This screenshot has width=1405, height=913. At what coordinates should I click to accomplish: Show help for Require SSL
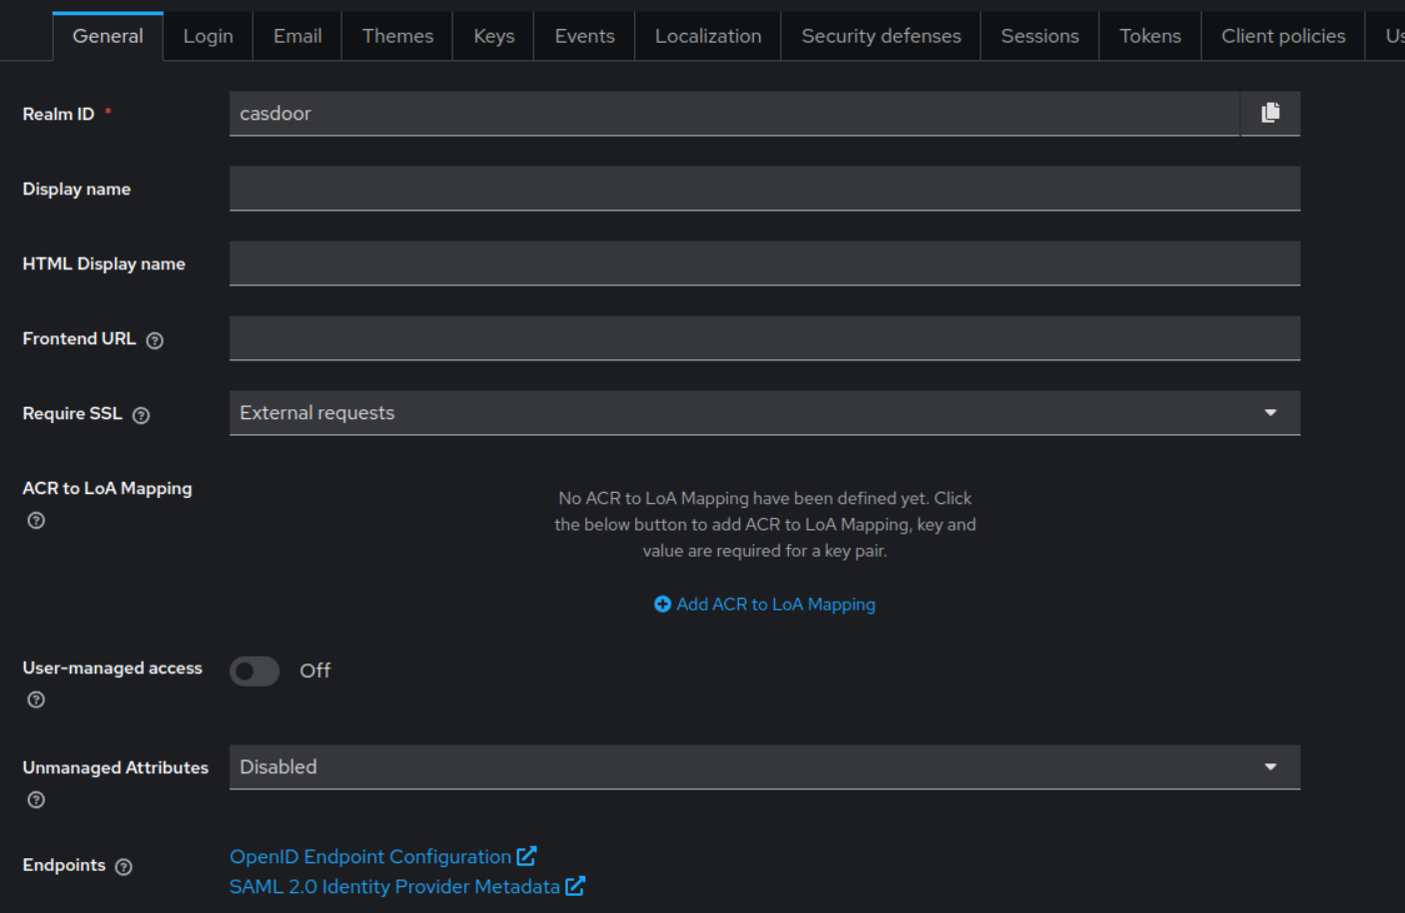click(x=141, y=415)
